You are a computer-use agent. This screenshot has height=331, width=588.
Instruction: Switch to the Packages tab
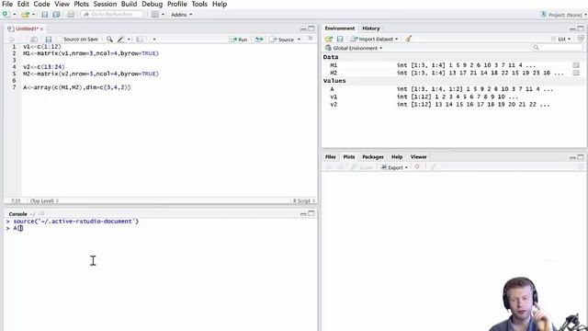click(x=373, y=157)
